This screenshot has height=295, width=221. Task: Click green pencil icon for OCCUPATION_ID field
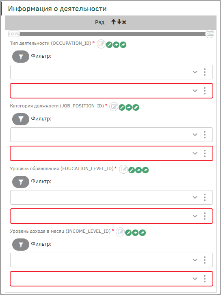[109, 45]
